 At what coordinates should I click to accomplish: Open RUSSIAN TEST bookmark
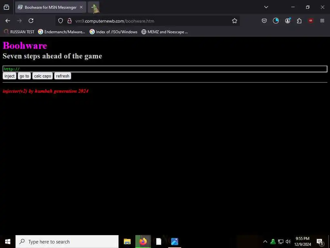tap(19, 32)
